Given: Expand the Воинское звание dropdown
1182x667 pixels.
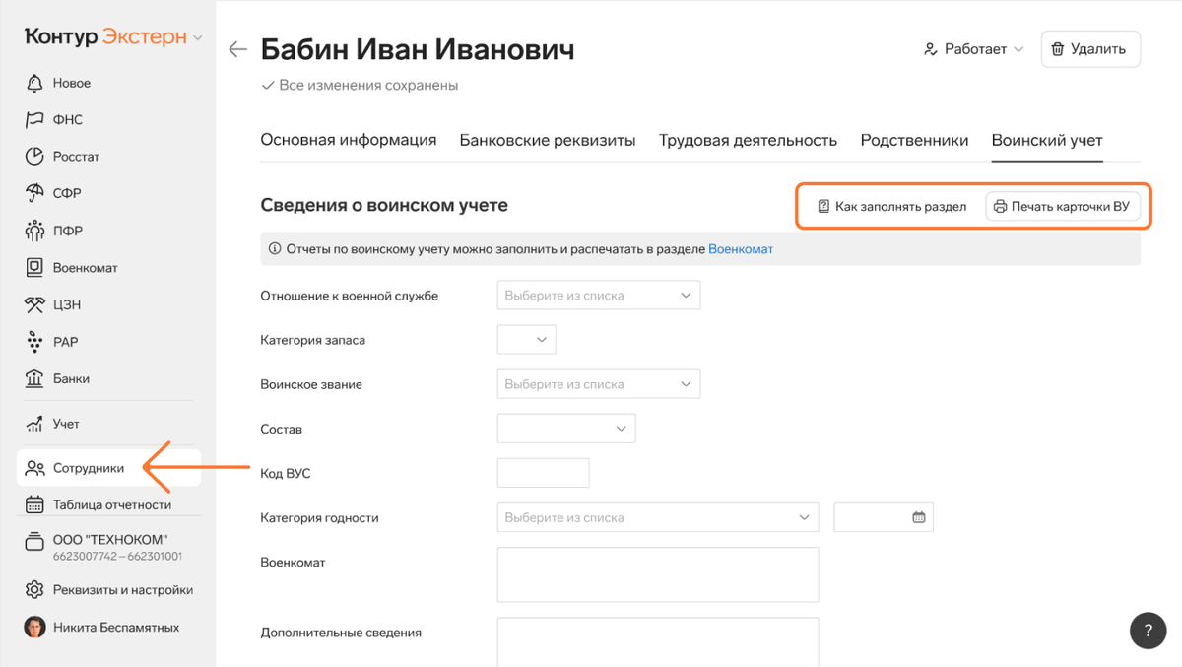Looking at the screenshot, I should click(599, 384).
